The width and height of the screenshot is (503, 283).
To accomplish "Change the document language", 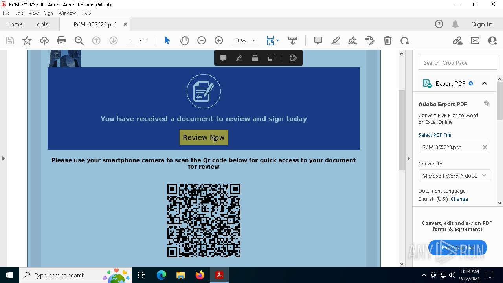I will click(459, 199).
